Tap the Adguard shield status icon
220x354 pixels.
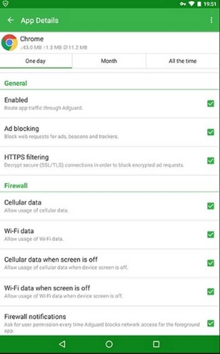(x=6, y=4)
